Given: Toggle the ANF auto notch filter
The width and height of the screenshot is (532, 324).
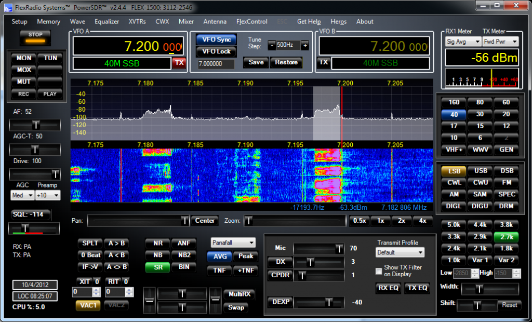Looking at the screenshot, I should point(183,244).
